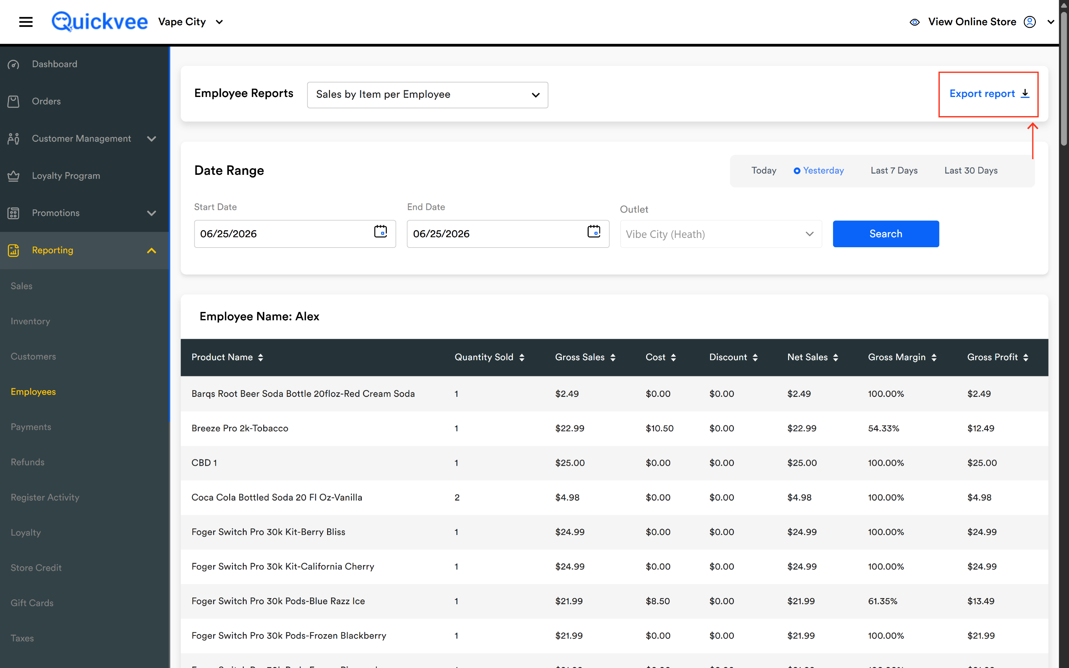Expand the Promotions chevron
The width and height of the screenshot is (1069, 668).
click(x=152, y=213)
